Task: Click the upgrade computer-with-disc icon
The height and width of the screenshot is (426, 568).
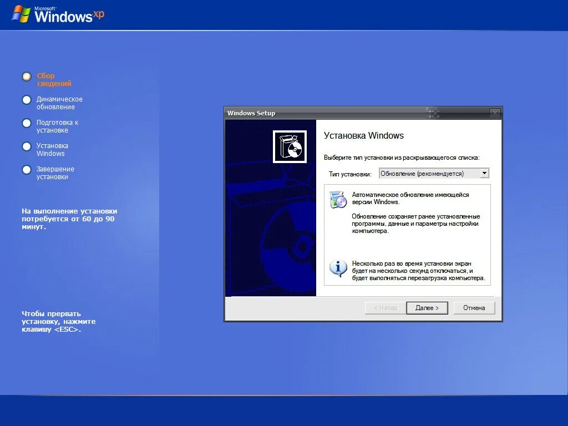Action: tap(338, 199)
